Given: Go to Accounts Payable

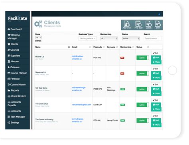Looking at the screenshot, I should pyautogui.click(x=14, y=103).
